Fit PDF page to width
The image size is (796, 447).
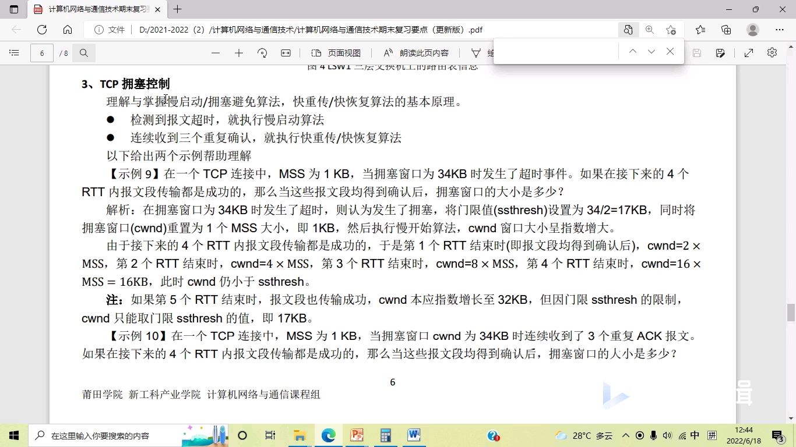[286, 53]
